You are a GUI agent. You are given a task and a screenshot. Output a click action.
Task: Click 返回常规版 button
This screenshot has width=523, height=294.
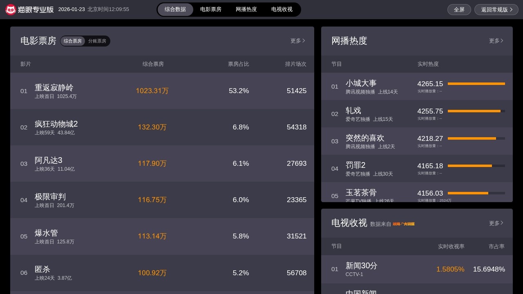[496, 10]
